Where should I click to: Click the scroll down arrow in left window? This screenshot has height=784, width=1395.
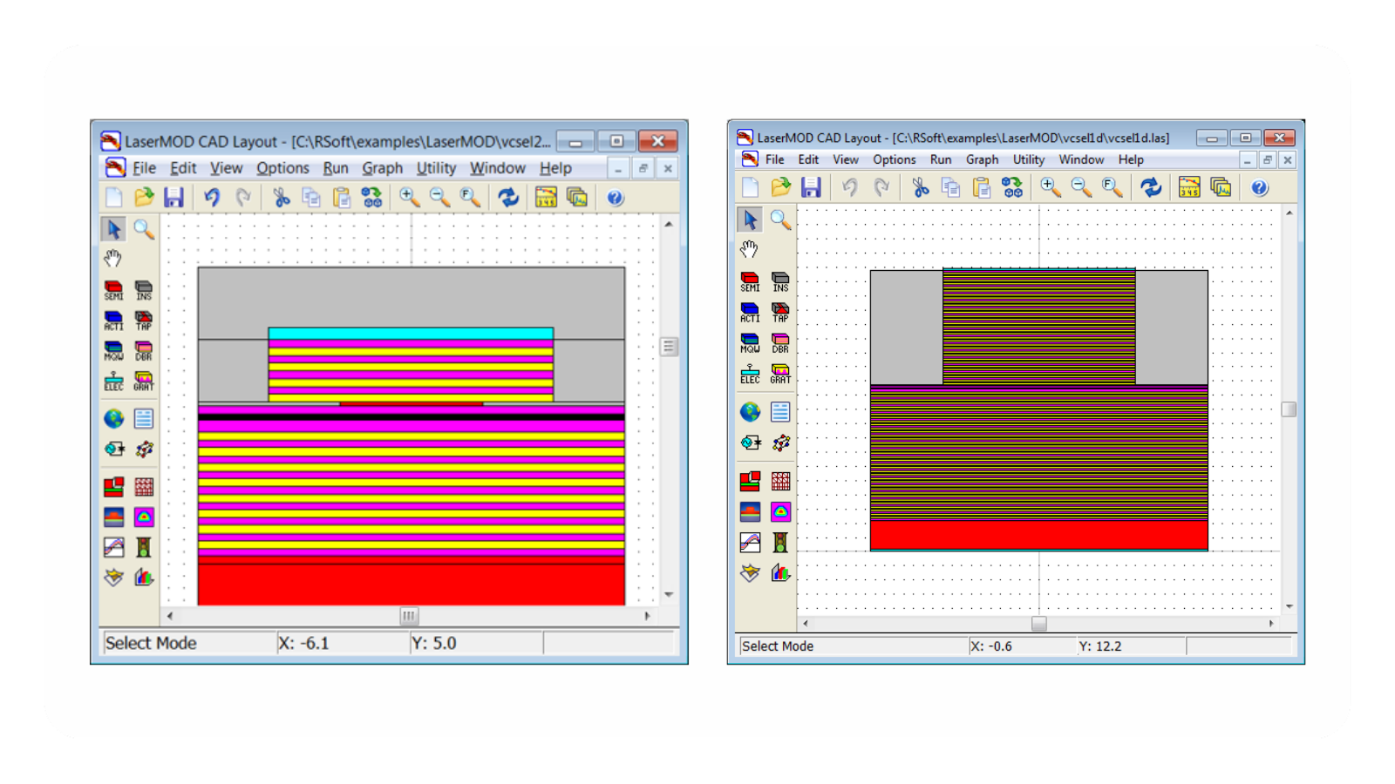click(669, 595)
